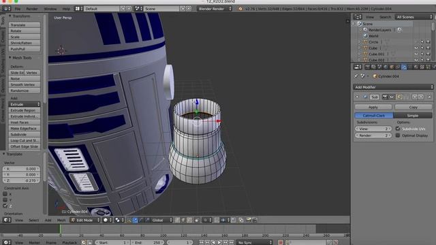Open the Modifiers wrench properties tab
Viewport: 436px width, 245px height.
pyautogui.click(x=404, y=67)
